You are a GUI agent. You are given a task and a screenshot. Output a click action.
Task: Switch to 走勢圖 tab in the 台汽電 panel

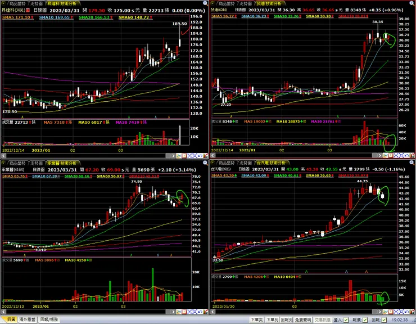(246, 163)
